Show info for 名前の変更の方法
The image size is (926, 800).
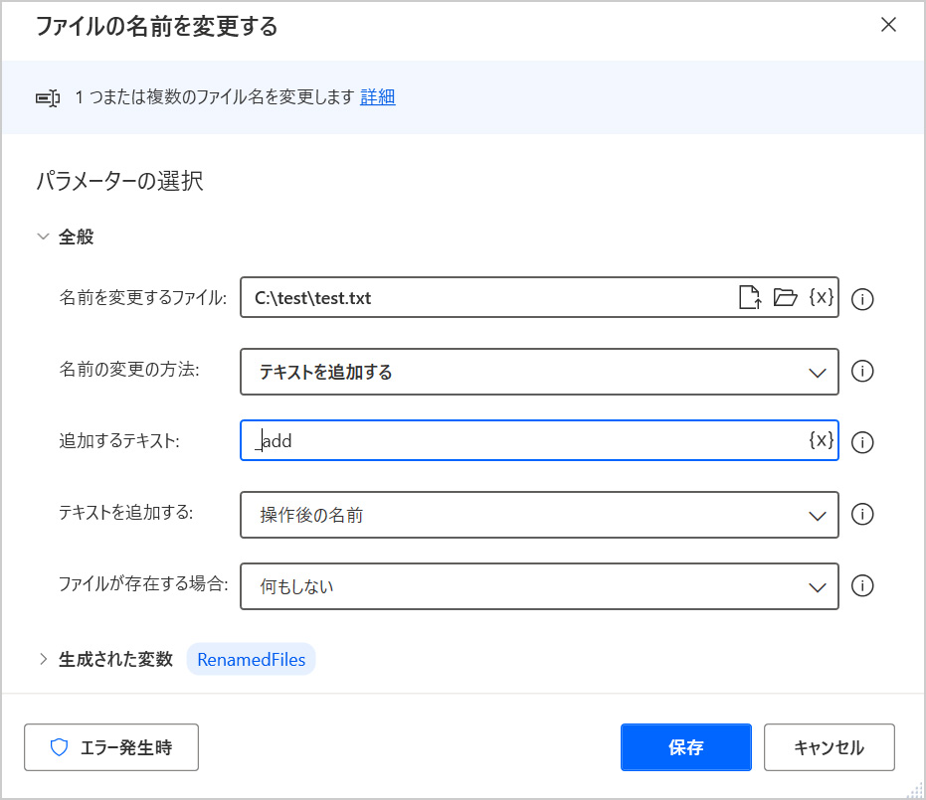(x=863, y=371)
